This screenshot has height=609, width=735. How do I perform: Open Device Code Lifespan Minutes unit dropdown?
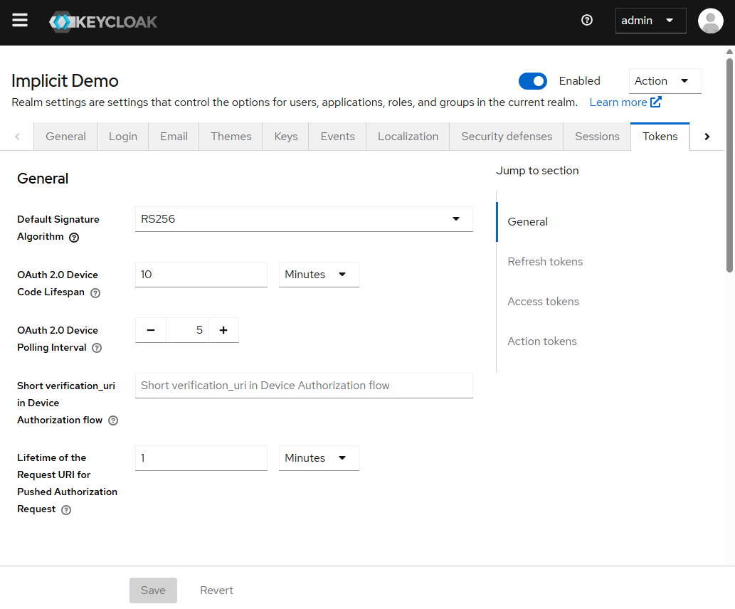tap(319, 274)
